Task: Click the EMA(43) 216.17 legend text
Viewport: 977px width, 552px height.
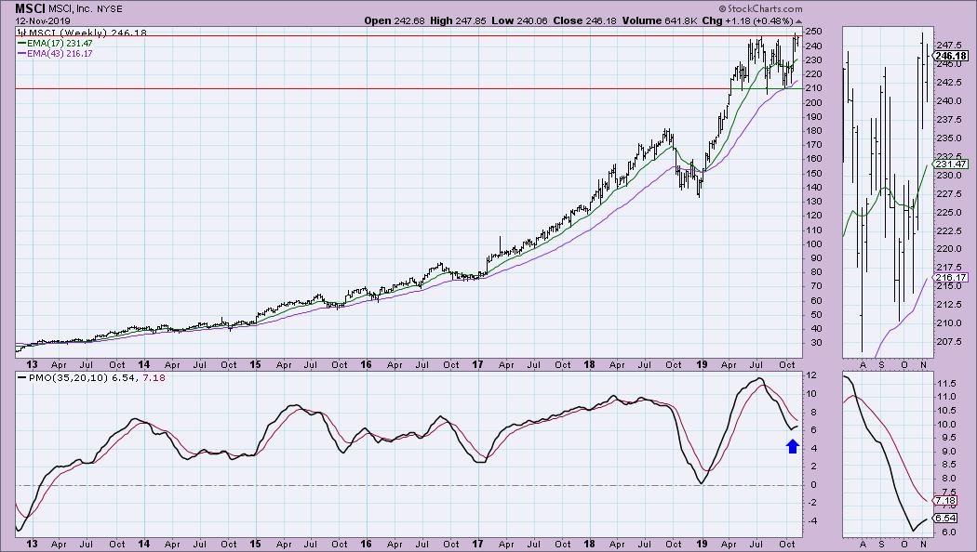Action: 60,54
